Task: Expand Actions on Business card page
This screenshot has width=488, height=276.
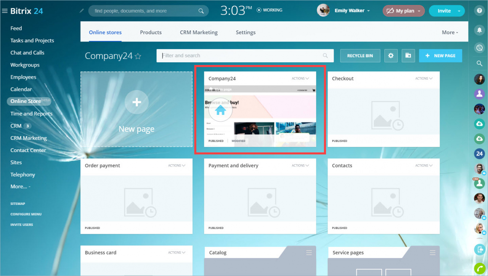Action: point(177,252)
